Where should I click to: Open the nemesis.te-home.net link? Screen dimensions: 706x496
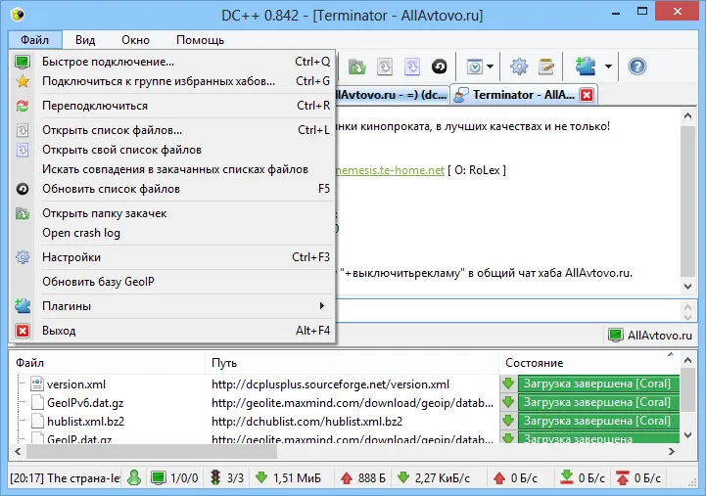coord(390,170)
